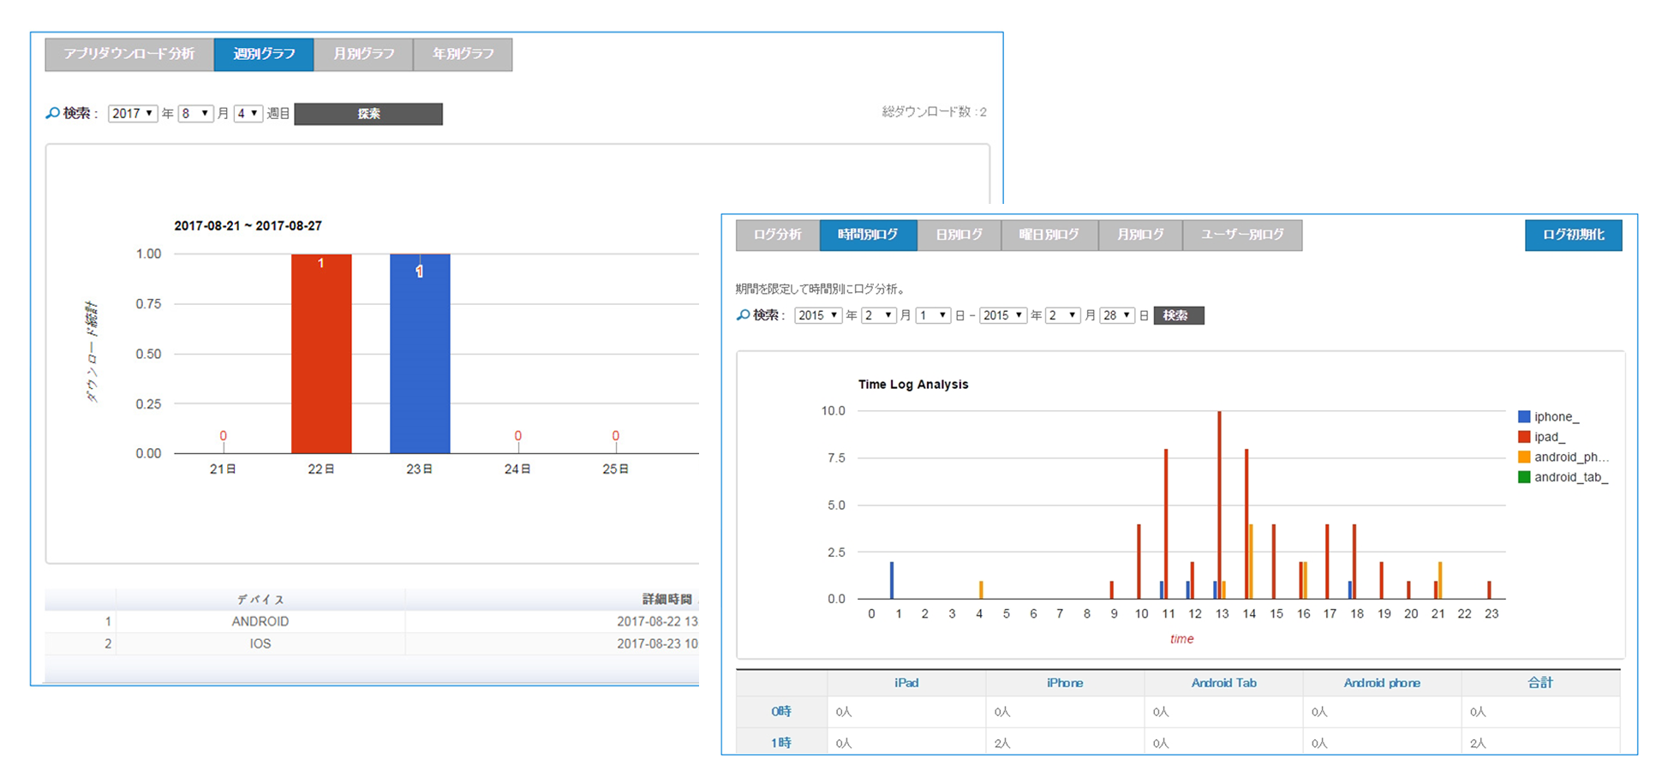Click the green android_tab_ legend swatch
Screen dimensions: 1662x771
[1524, 477]
